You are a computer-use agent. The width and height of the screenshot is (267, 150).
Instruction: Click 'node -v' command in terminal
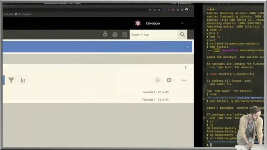(216, 30)
